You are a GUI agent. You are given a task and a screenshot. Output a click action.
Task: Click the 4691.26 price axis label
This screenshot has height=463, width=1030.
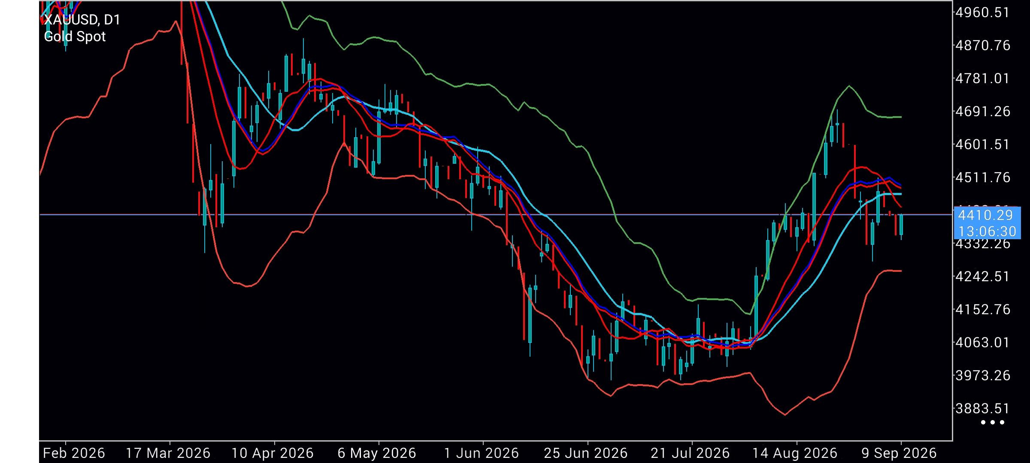[x=982, y=111]
